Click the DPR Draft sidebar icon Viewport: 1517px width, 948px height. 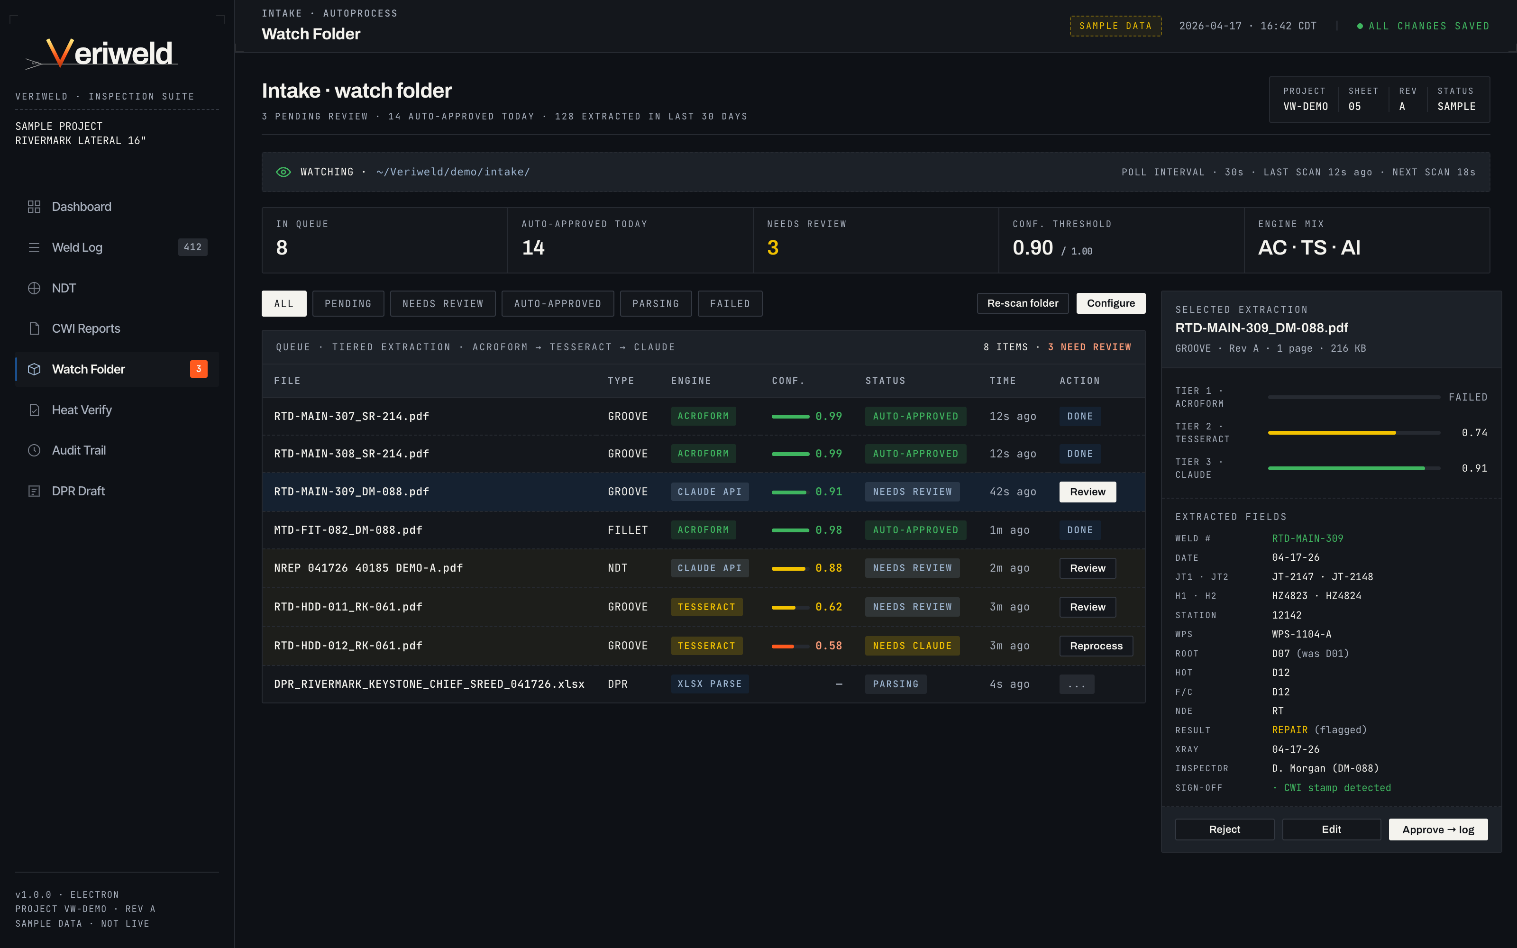click(34, 491)
